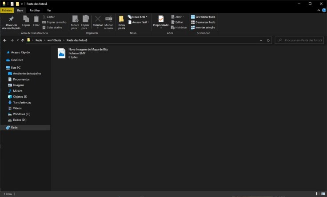Open the Ficheiro menu
Screen dimensions: 327x197
(x=7, y=10)
